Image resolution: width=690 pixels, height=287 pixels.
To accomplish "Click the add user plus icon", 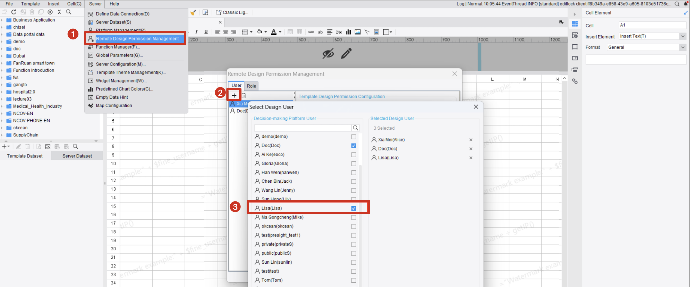I will coord(234,95).
